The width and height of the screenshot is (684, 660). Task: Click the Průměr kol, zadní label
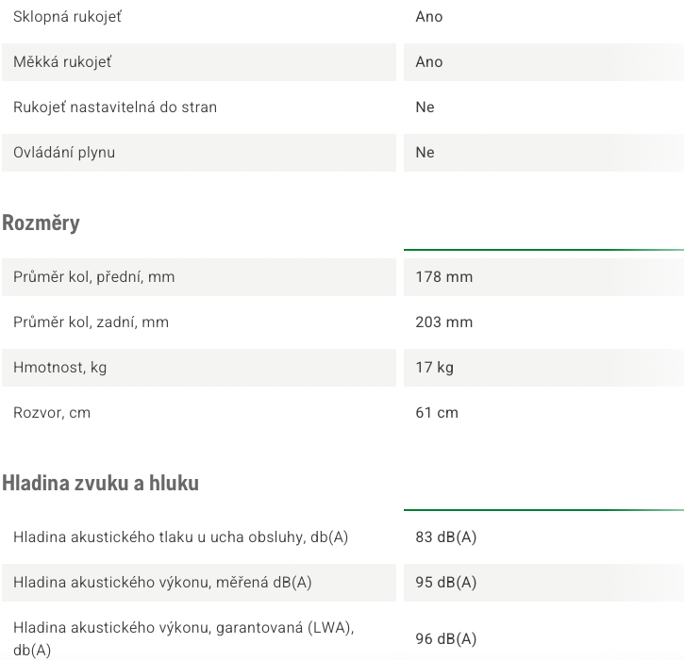(91, 322)
